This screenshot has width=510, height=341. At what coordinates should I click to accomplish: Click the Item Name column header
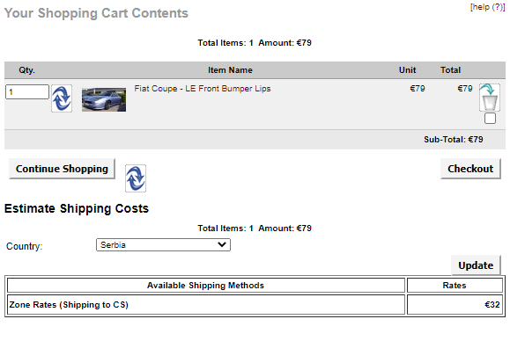pyautogui.click(x=230, y=70)
